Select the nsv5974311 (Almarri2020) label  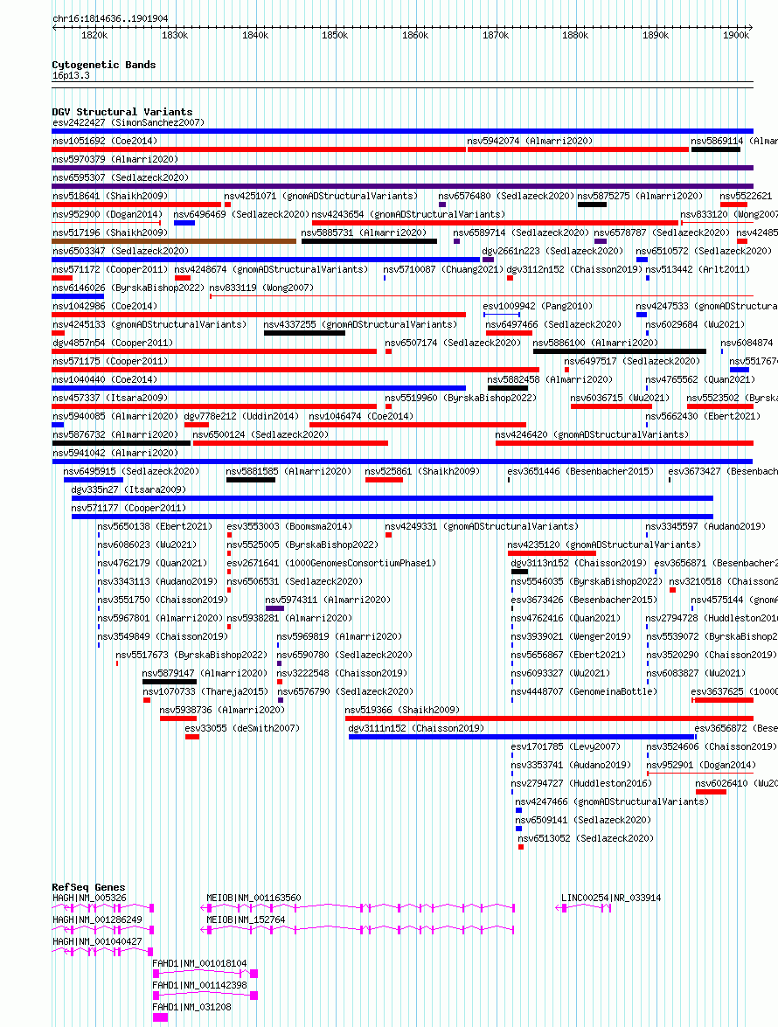[x=328, y=600]
